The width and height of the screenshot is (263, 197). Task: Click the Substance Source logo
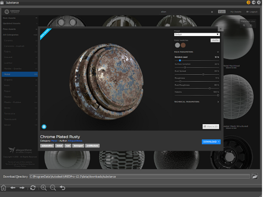click(x=12, y=11)
